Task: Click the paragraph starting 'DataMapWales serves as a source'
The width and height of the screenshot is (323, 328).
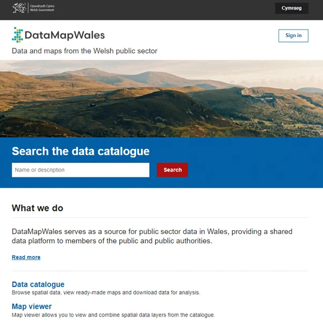Action: 152,236
